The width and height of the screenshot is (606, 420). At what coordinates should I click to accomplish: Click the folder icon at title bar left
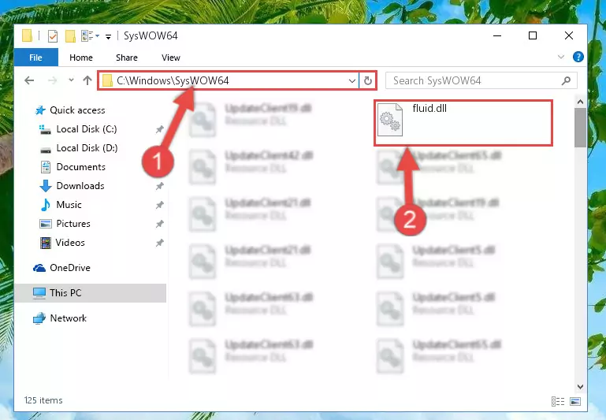point(27,35)
